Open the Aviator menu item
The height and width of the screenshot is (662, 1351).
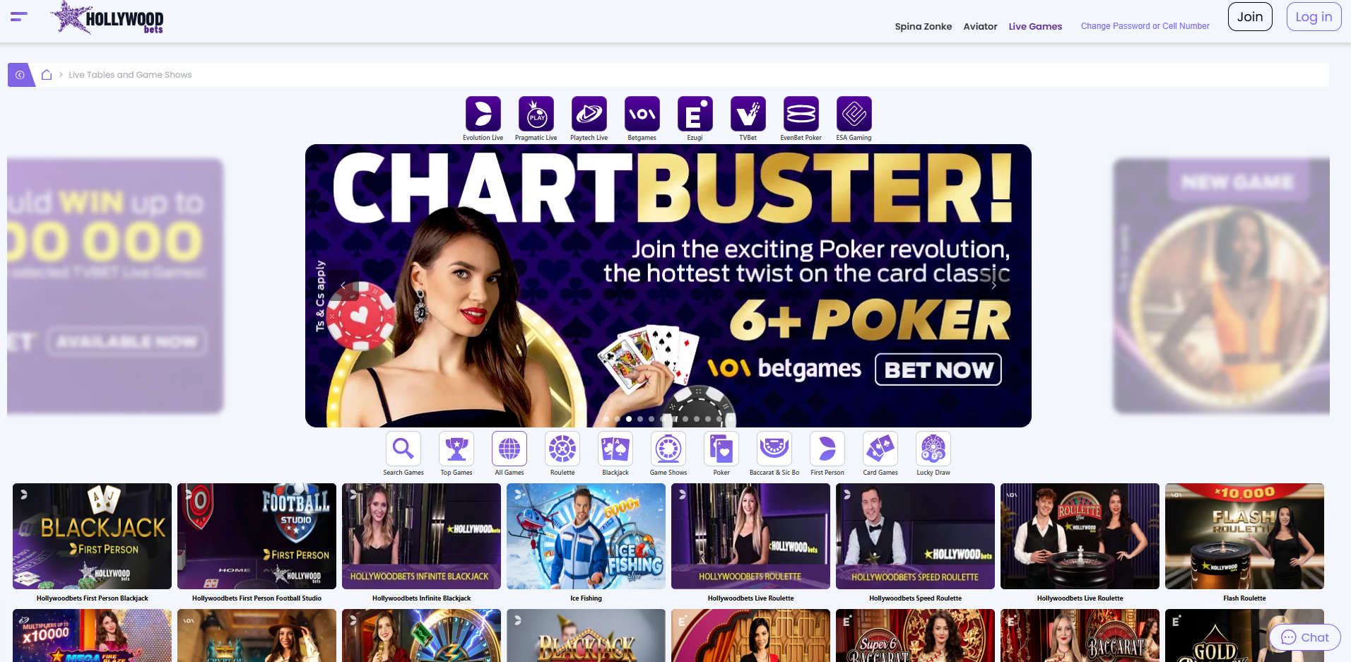click(x=980, y=26)
